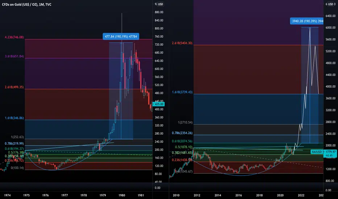Viewport: 338px width, 199px height.
Task: Click 5200.00 on the right price axis
Action: click(x=331, y=51)
